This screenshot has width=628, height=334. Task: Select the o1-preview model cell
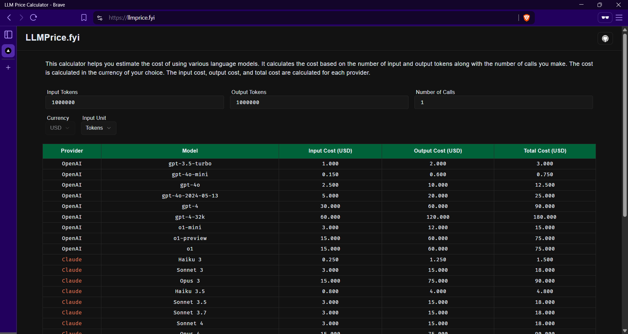pos(190,238)
